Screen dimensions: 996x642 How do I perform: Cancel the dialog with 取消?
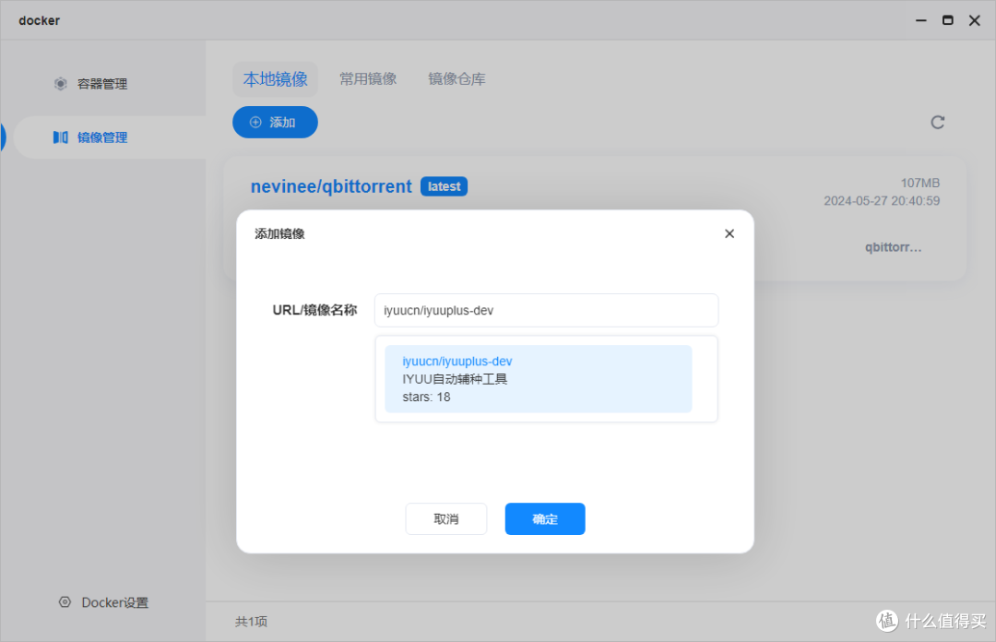[446, 518]
